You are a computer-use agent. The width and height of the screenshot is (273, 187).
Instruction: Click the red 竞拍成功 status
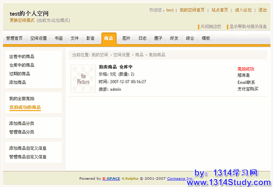(246, 69)
